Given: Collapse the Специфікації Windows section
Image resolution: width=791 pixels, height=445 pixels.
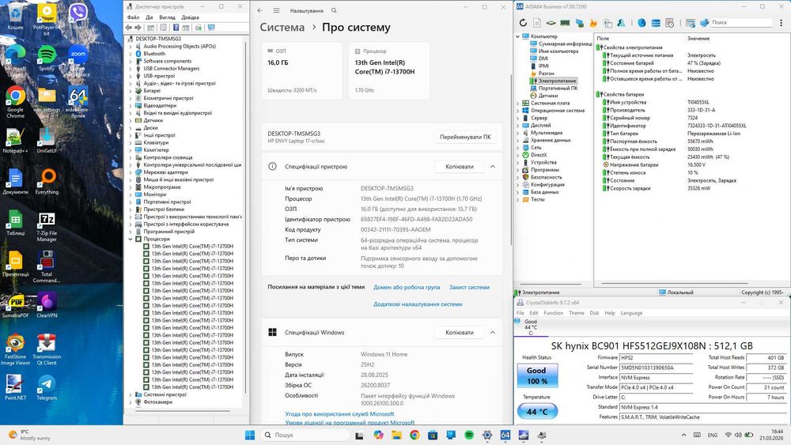Looking at the screenshot, I should (x=493, y=332).
